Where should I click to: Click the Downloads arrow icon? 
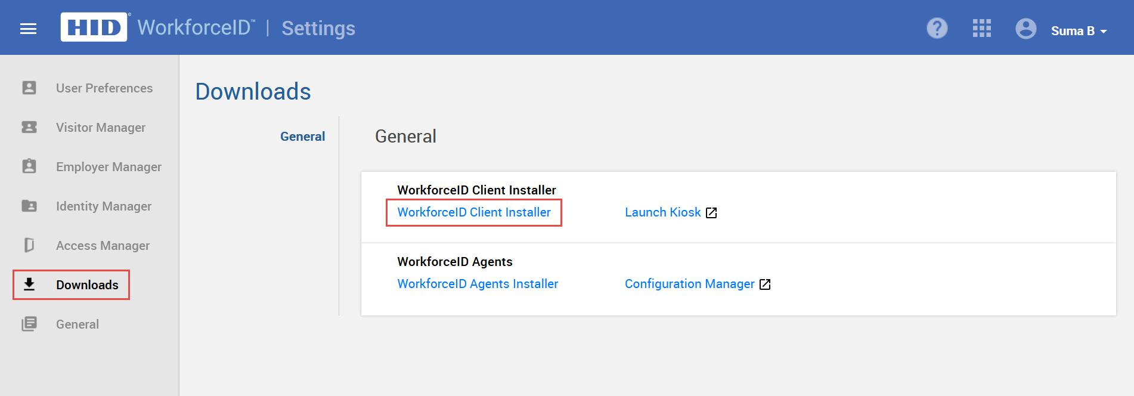click(x=29, y=284)
